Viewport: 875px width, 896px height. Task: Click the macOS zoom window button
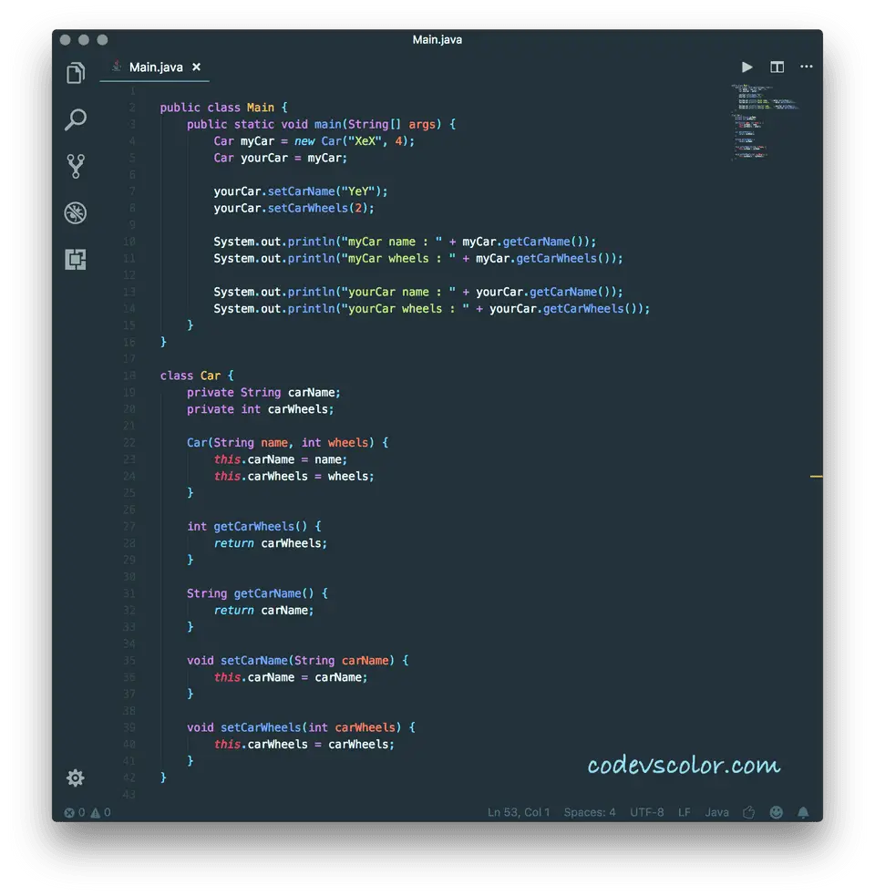click(102, 39)
